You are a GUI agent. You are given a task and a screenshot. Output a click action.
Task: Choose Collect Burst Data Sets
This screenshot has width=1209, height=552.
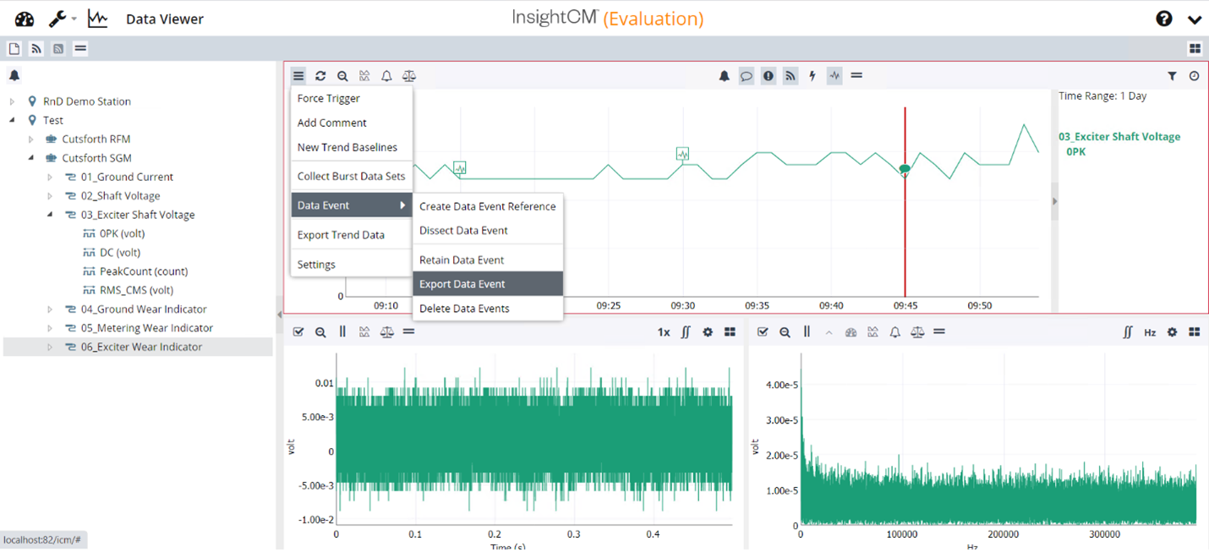coord(352,177)
